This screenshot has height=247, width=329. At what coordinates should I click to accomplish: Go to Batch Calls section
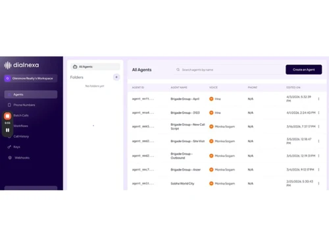21,115
